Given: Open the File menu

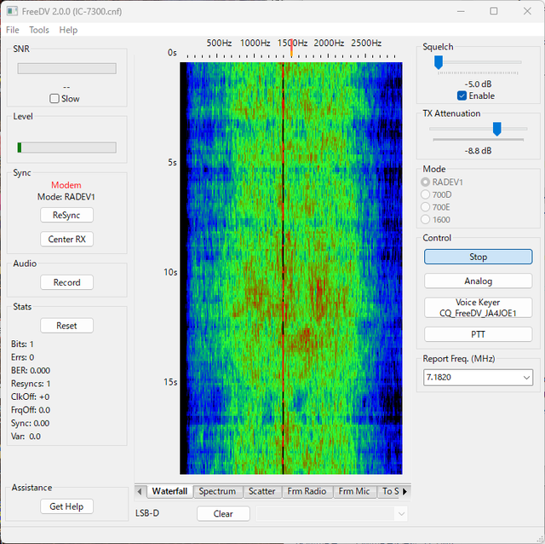Looking at the screenshot, I should [x=13, y=30].
